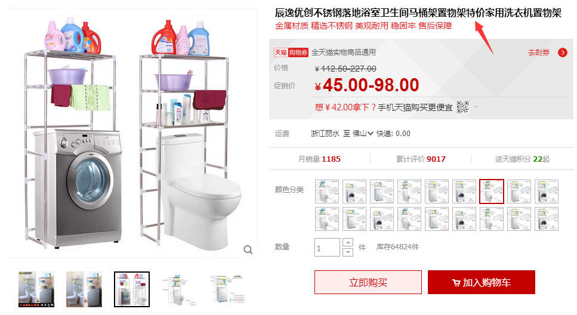Screen dimensions: 577x315
Task: Expand the arrow next to the QR code
Action: (x=477, y=107)
